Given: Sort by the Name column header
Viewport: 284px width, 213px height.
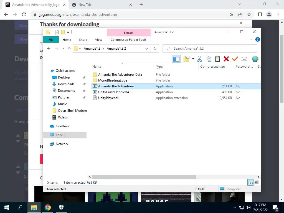Looking at the screenshot, I should (97, 67).
